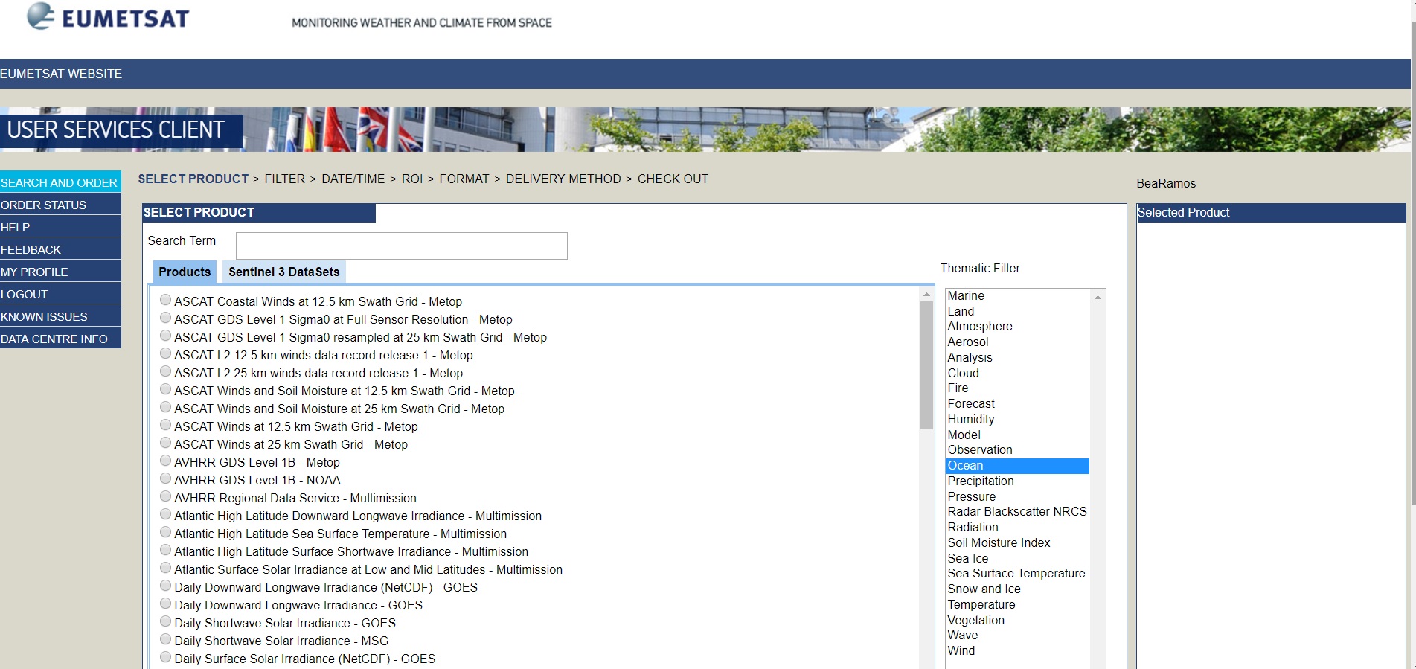Click the highlighted Ocean filter
Image resolution: width=1416 pixels, height=669 pixels.
coord(1017,465)
